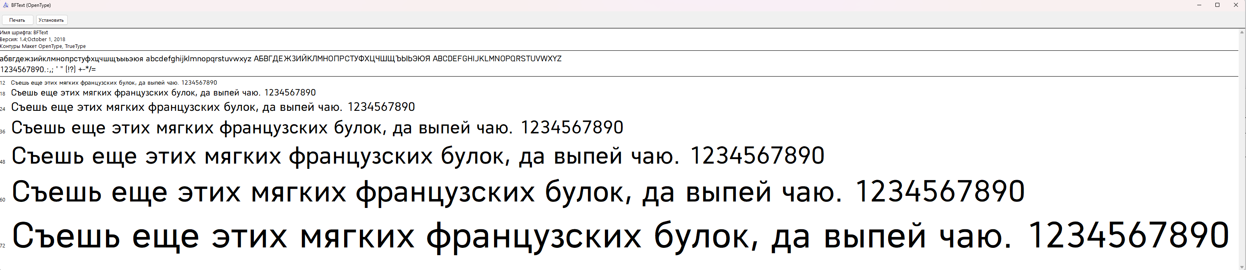1246x270 pixels.
Task: Click the 18-point sample sentence
Action: (x=163, y=92)
